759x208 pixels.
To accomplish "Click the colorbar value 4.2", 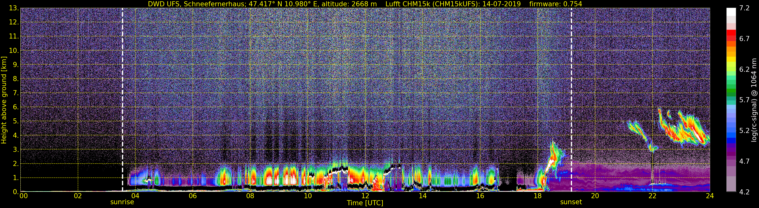I will pos(744,192).
